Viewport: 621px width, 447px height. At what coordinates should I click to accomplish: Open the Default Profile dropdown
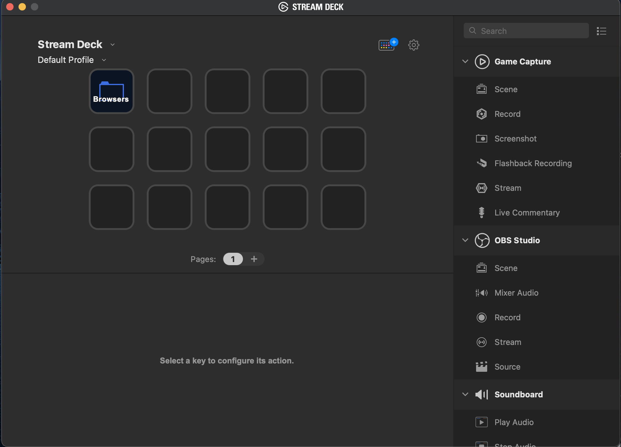(x=104, y=60)
